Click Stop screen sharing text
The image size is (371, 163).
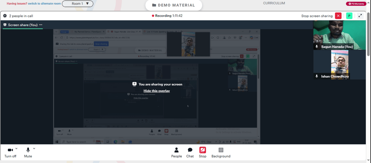click(x=317, y=16)
